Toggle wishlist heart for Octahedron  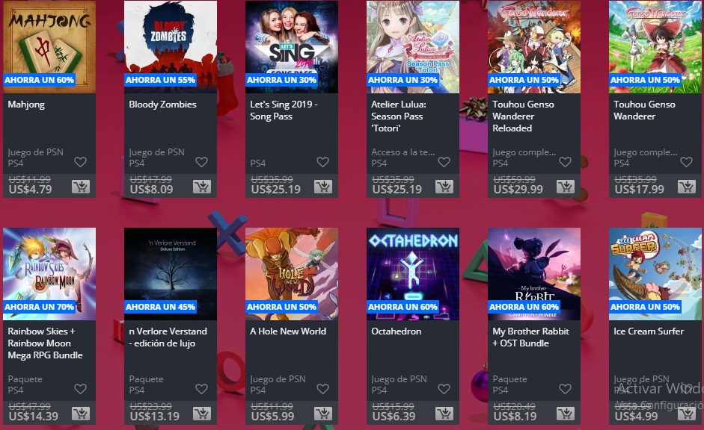[x=444, y=389]
